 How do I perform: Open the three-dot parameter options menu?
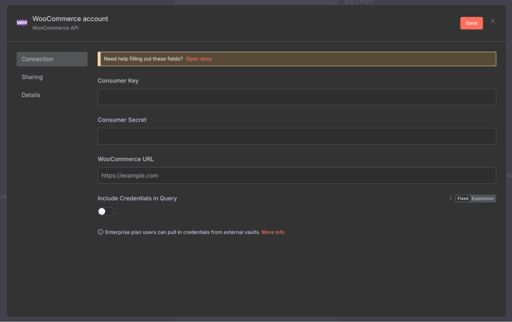tap(450, 198)
